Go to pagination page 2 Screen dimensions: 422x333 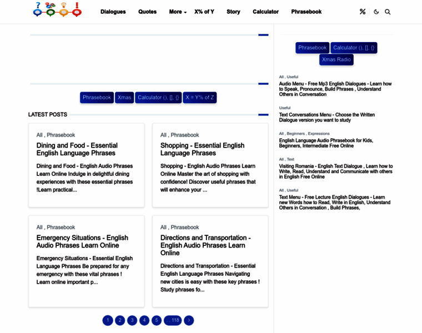pyautogui.click(x=120, y=320)
